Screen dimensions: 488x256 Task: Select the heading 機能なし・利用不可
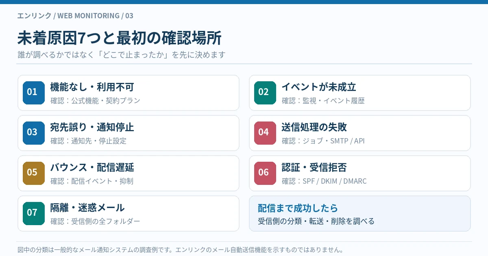tap(92, 87)
